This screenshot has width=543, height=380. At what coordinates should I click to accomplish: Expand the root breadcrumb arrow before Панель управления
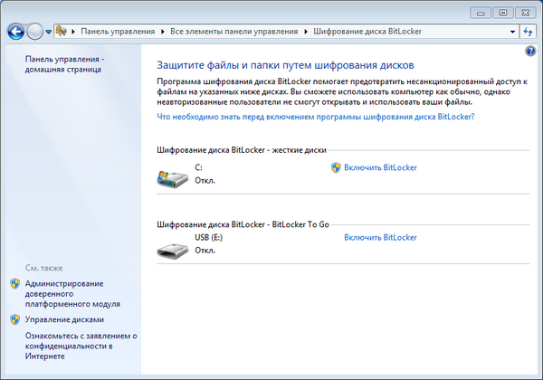(x=73, y=32)
